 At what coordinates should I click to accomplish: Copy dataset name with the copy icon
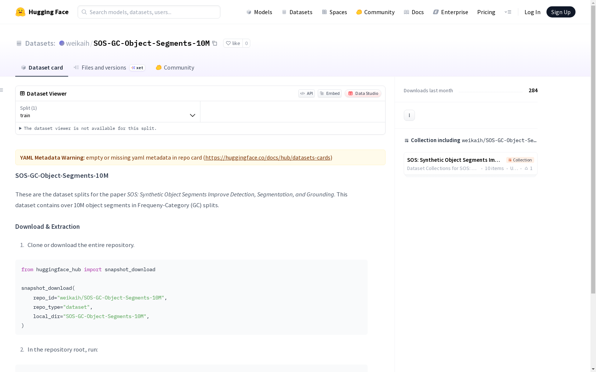tap(215, 43)
